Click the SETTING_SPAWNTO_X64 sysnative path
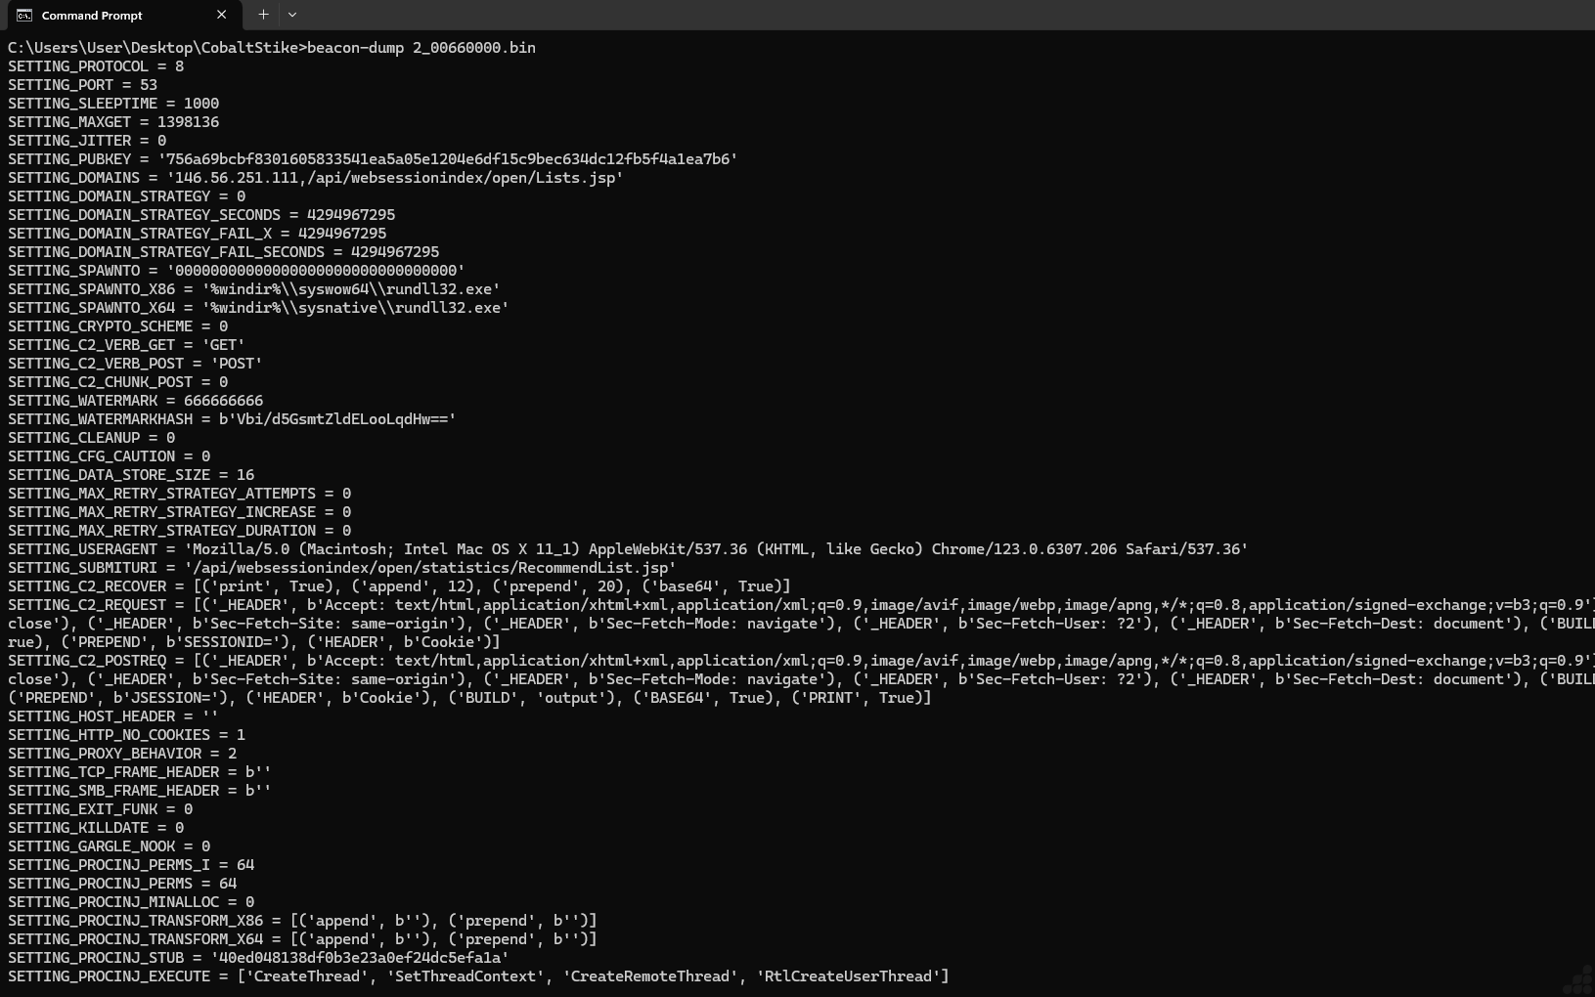 pos(355,308)
